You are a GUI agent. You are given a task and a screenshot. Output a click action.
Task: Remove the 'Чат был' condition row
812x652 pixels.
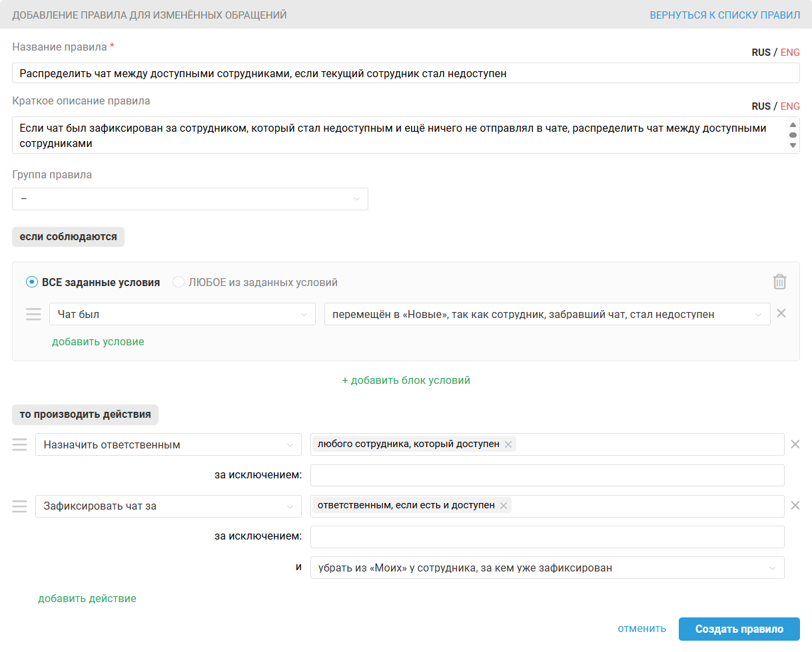pos(781,313)
